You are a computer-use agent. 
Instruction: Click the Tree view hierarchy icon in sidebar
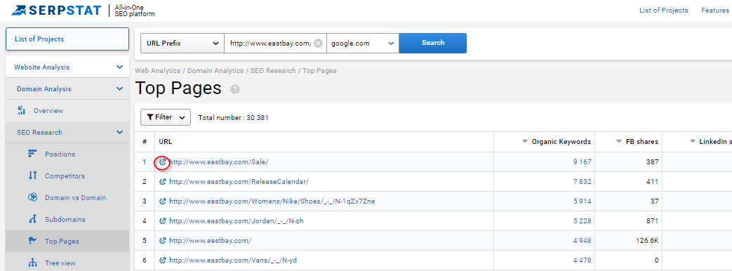[x=32, y=263]
